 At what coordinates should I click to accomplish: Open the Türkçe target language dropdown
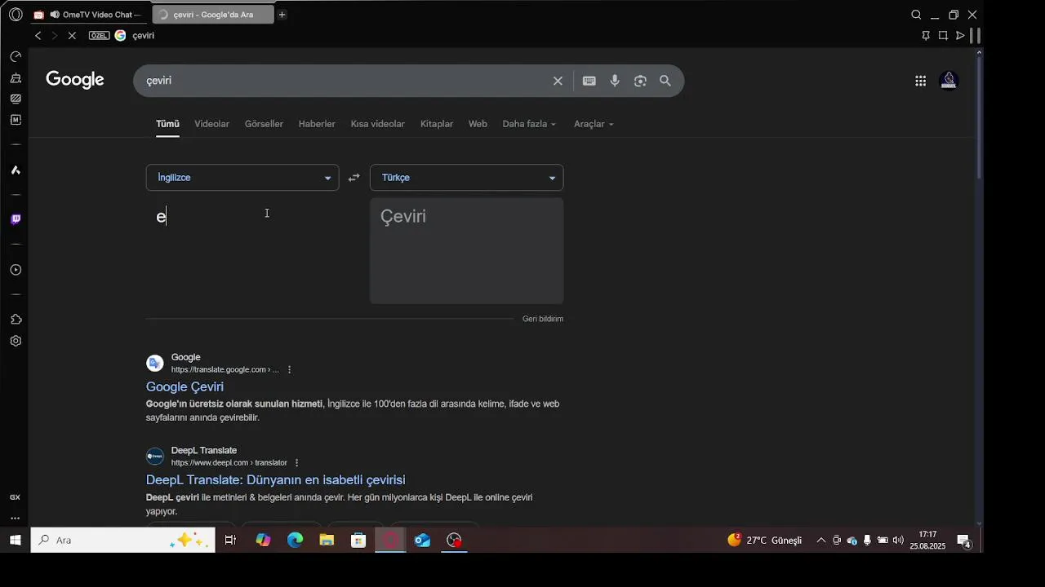point(466,178)
